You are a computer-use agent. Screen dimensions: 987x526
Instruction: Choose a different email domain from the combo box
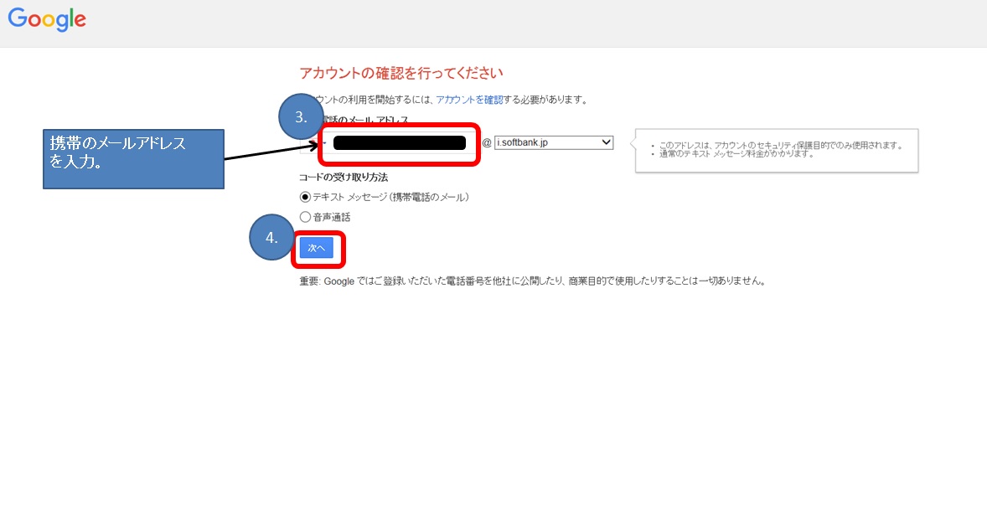(x=553, y=142)
